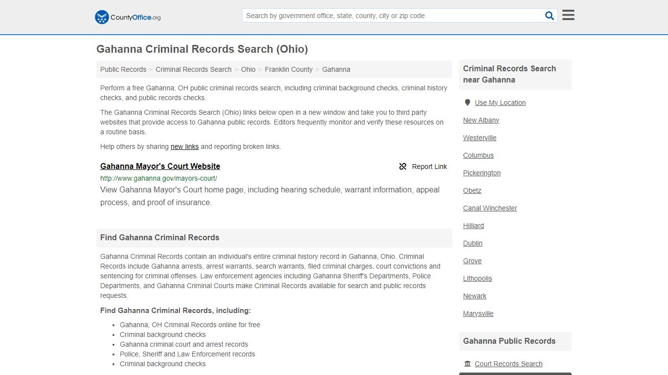Open Grove criminal records
The image size is (668, 375).
click(x=472, y=261)
